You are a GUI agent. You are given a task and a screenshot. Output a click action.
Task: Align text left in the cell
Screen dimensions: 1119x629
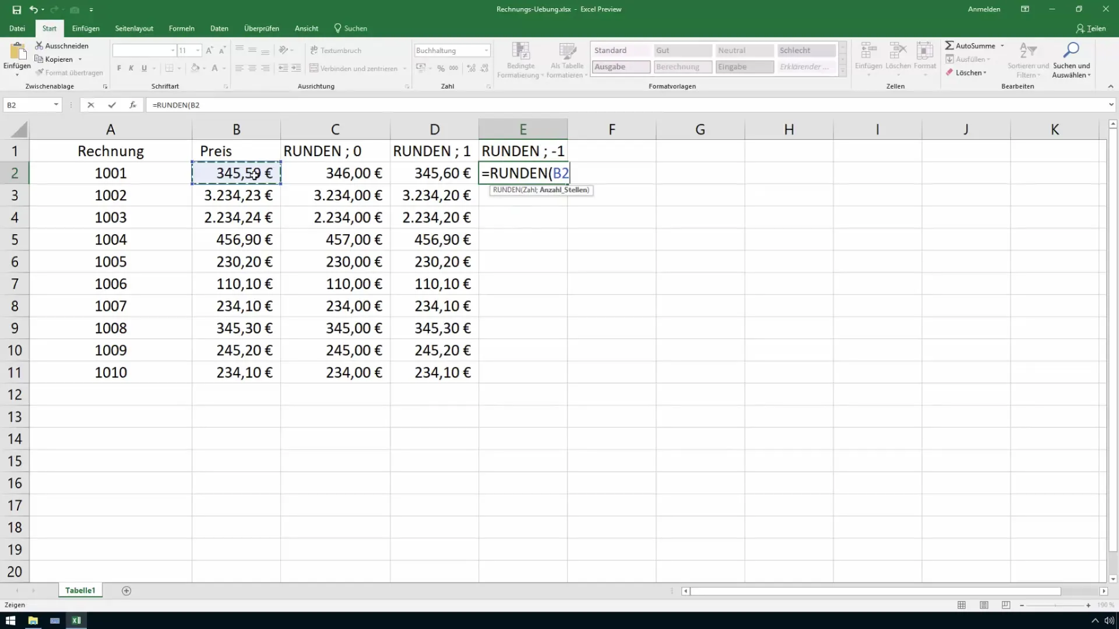(x=240, y=68)
